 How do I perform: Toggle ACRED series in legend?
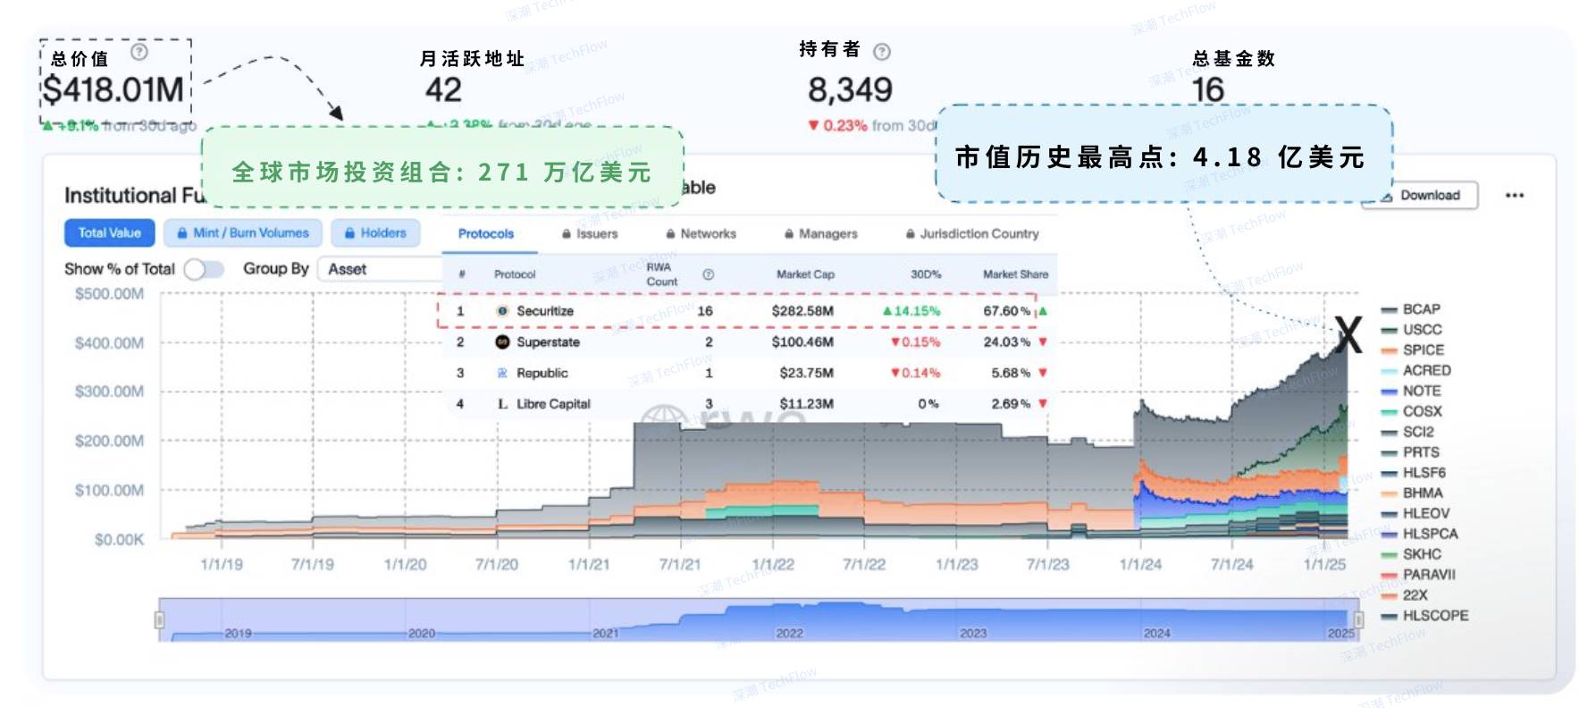pyautogui.click(x=1415, y=370)
